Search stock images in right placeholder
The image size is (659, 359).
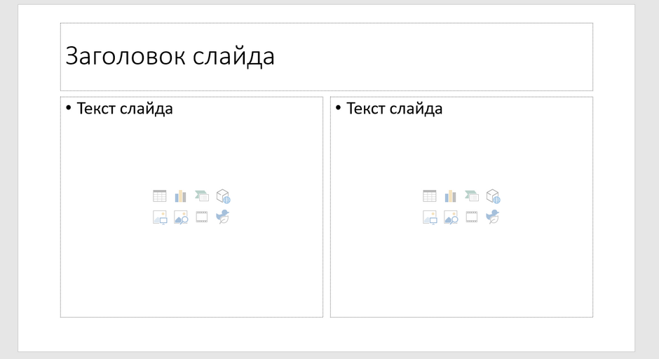click(x=451, y=217)
